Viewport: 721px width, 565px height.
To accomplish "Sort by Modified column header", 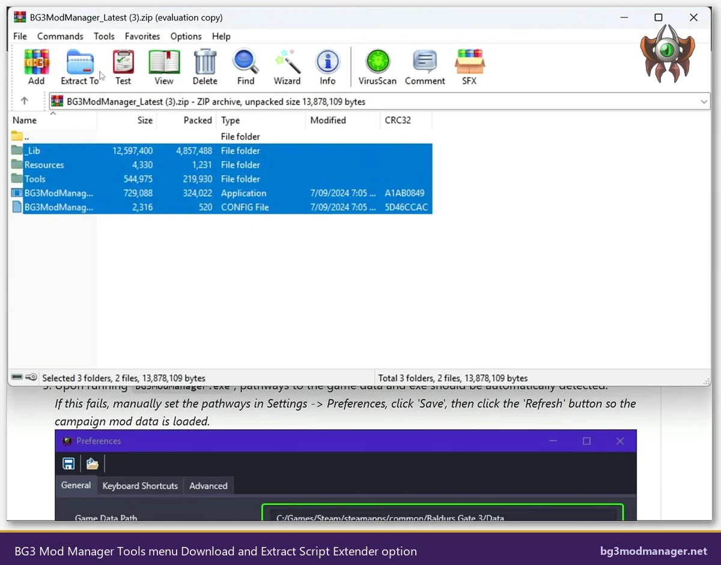I will (342, 120).
